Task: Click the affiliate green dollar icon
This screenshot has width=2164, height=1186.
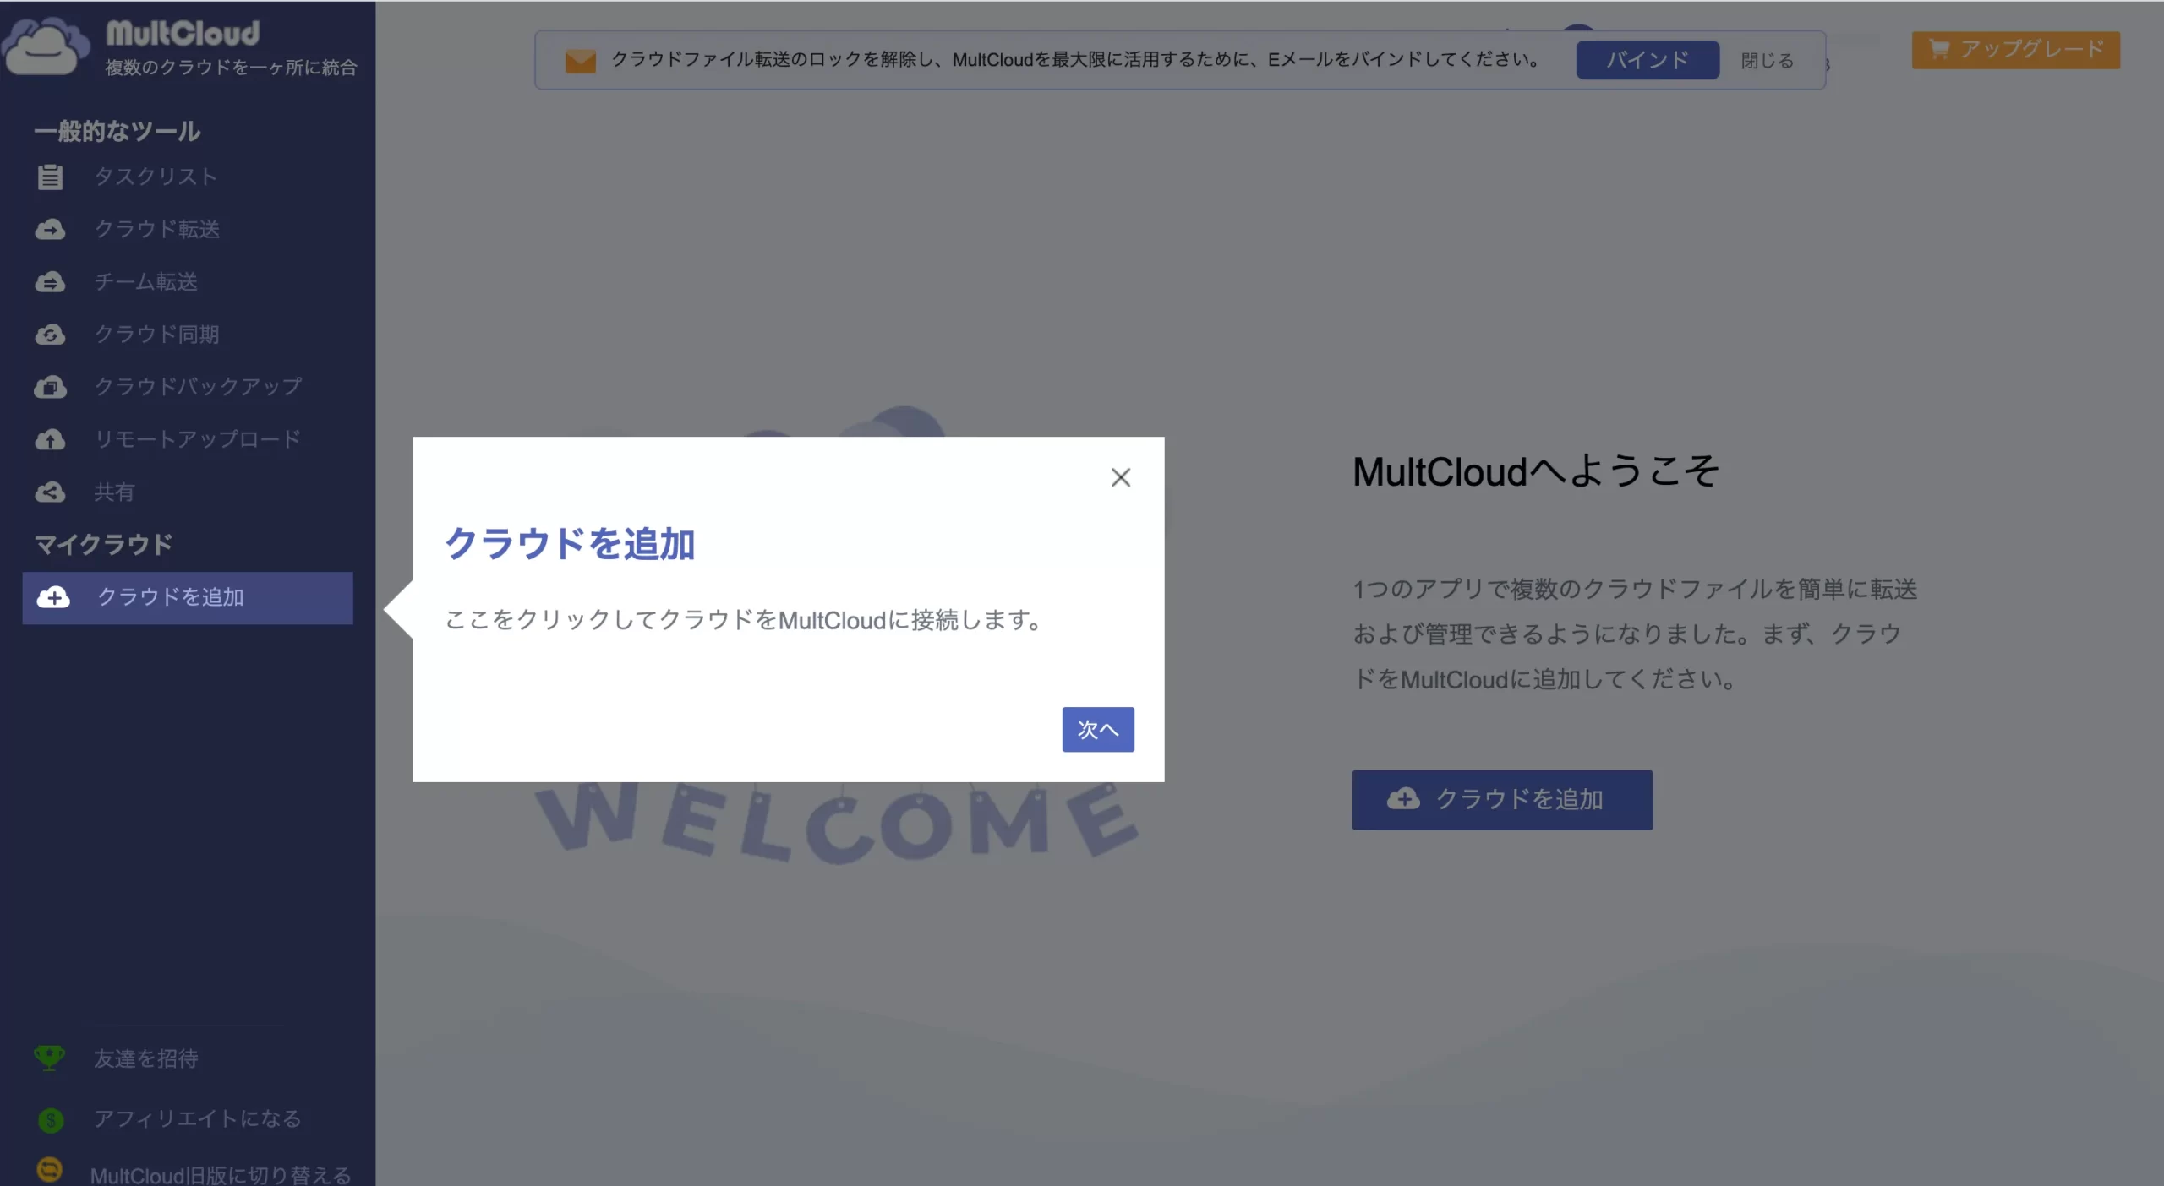Action: pyautogui.click(x=51, y=1119)
